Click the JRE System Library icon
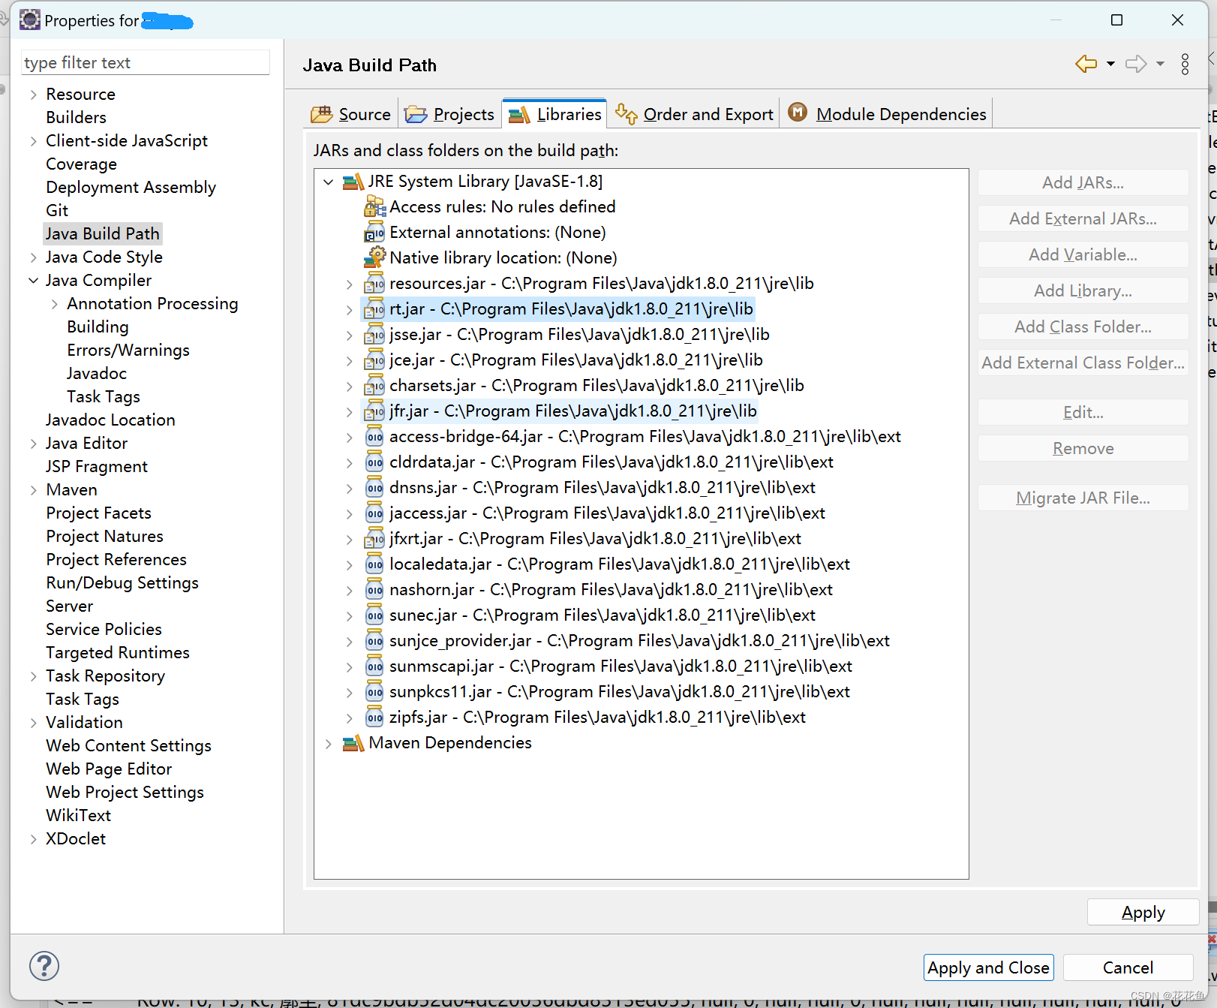The image size is (1217, 1008). click(353, 182)
